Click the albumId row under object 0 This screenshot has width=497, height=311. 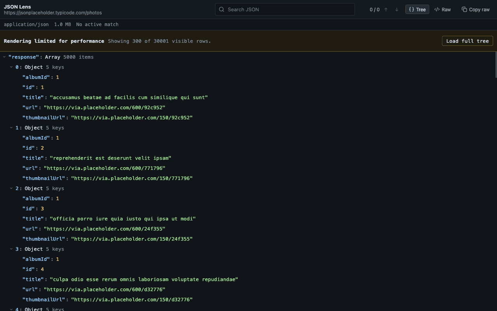click(248, 77)
